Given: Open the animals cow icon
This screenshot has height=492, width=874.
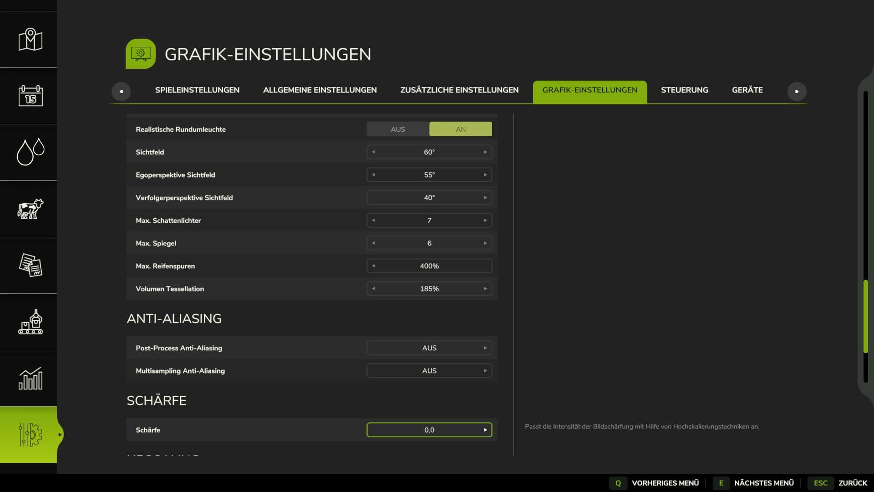Looking at the screenshot, I should (30, 209).
